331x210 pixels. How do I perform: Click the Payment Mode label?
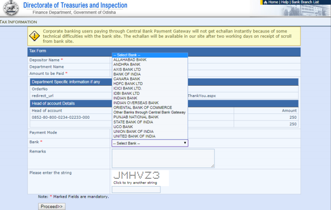tap(43, 133)
